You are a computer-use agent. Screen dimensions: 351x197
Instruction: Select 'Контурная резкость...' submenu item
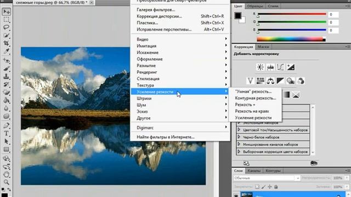tap(255, 98)
